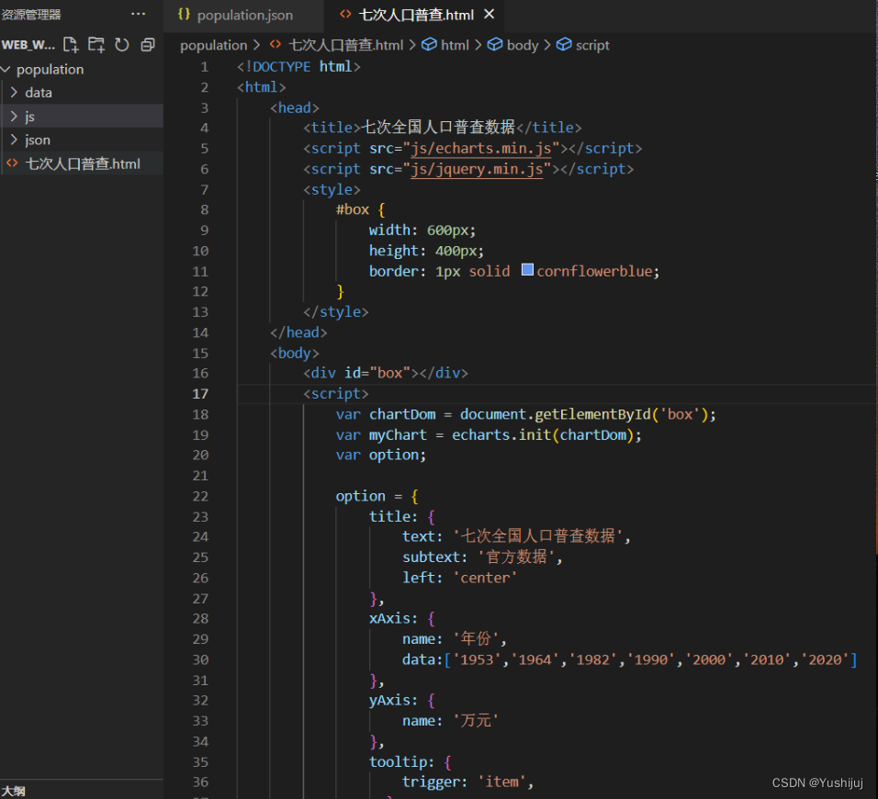Click the closing </head> tag
The height and width of the screenshot is (799, 878).
(298, 332)
